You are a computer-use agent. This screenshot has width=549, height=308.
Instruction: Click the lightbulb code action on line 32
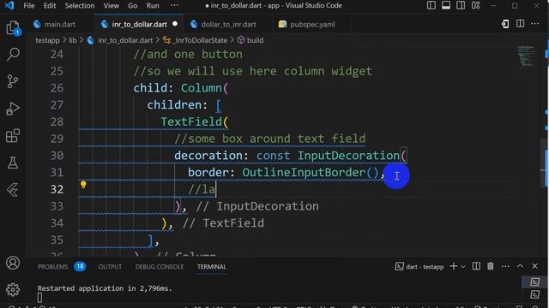coord(83,185)
